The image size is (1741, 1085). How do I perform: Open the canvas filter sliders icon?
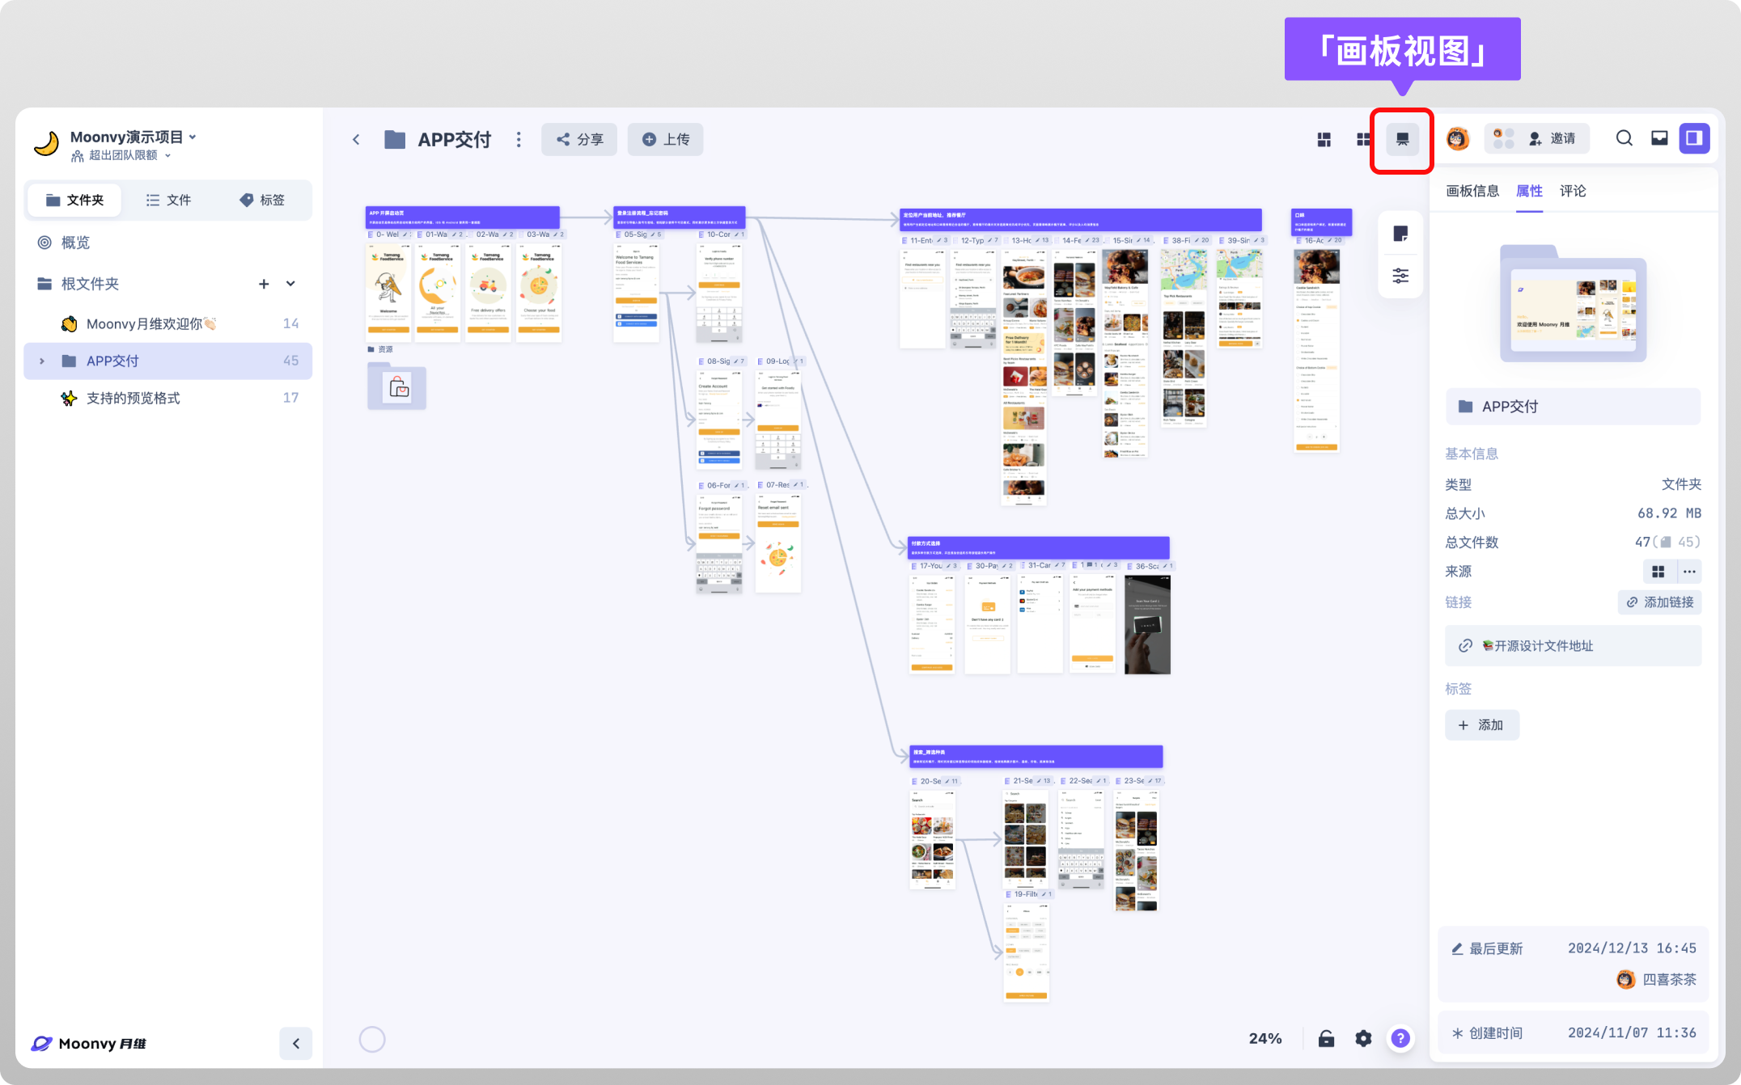click(x=1400, y=276)
